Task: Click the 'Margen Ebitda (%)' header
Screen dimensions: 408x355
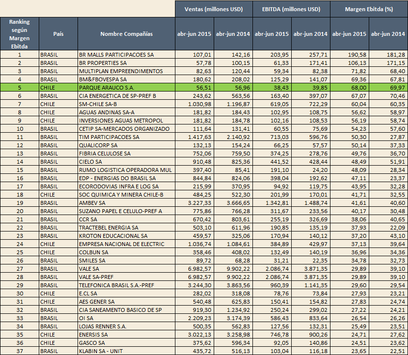Action: 369,9
